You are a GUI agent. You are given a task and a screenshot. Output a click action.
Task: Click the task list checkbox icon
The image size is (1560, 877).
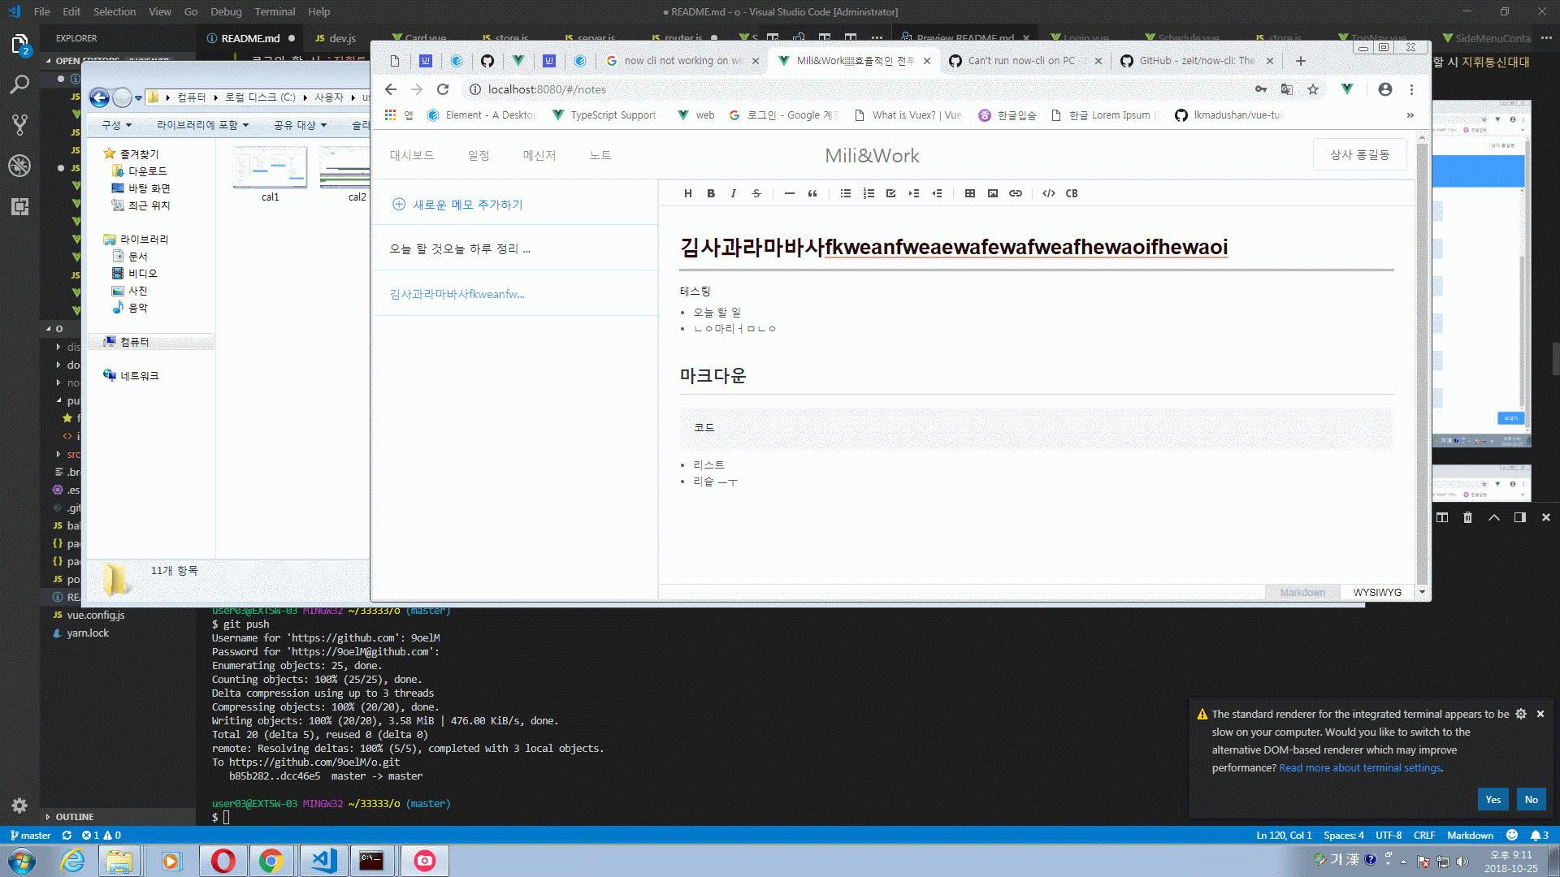[x=891, y=193]
